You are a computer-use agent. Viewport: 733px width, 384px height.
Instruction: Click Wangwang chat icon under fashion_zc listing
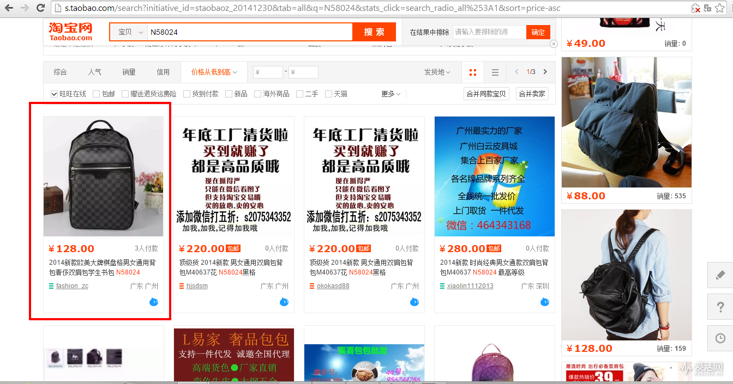click(153, 302)
